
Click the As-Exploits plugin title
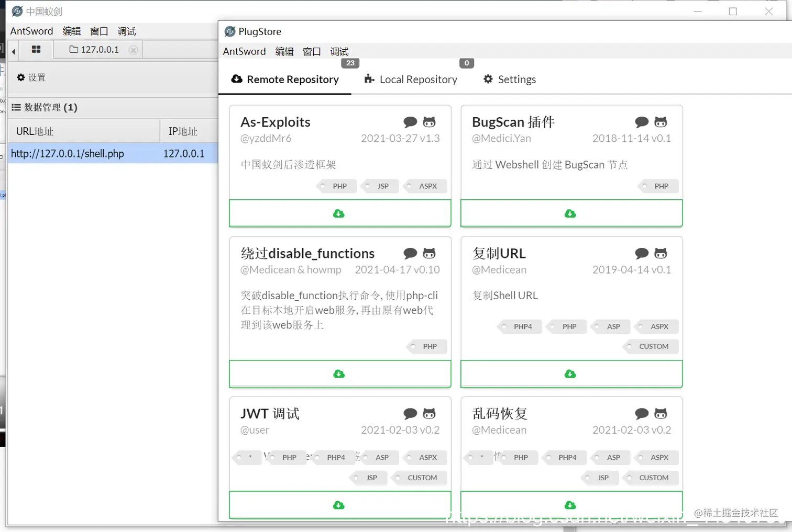276,122
